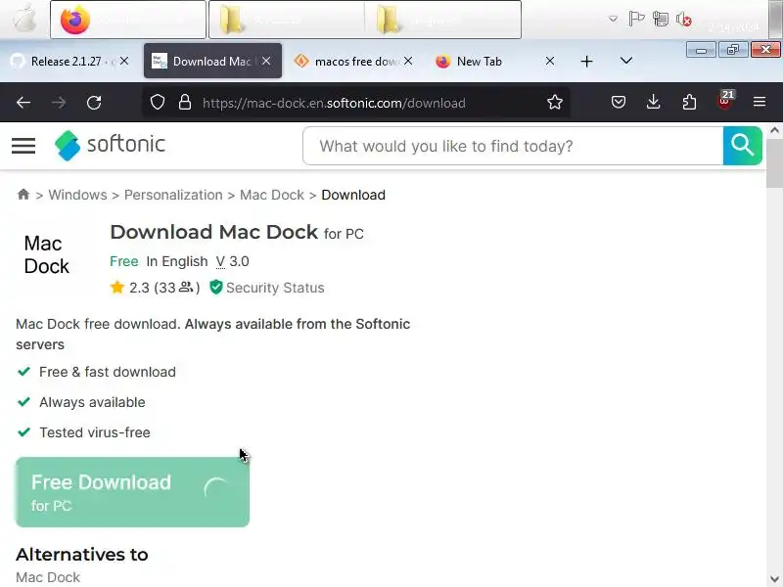Click the 'Tested virus-free' text
Viewport: 783px width, 587px height.
point(95,432)
